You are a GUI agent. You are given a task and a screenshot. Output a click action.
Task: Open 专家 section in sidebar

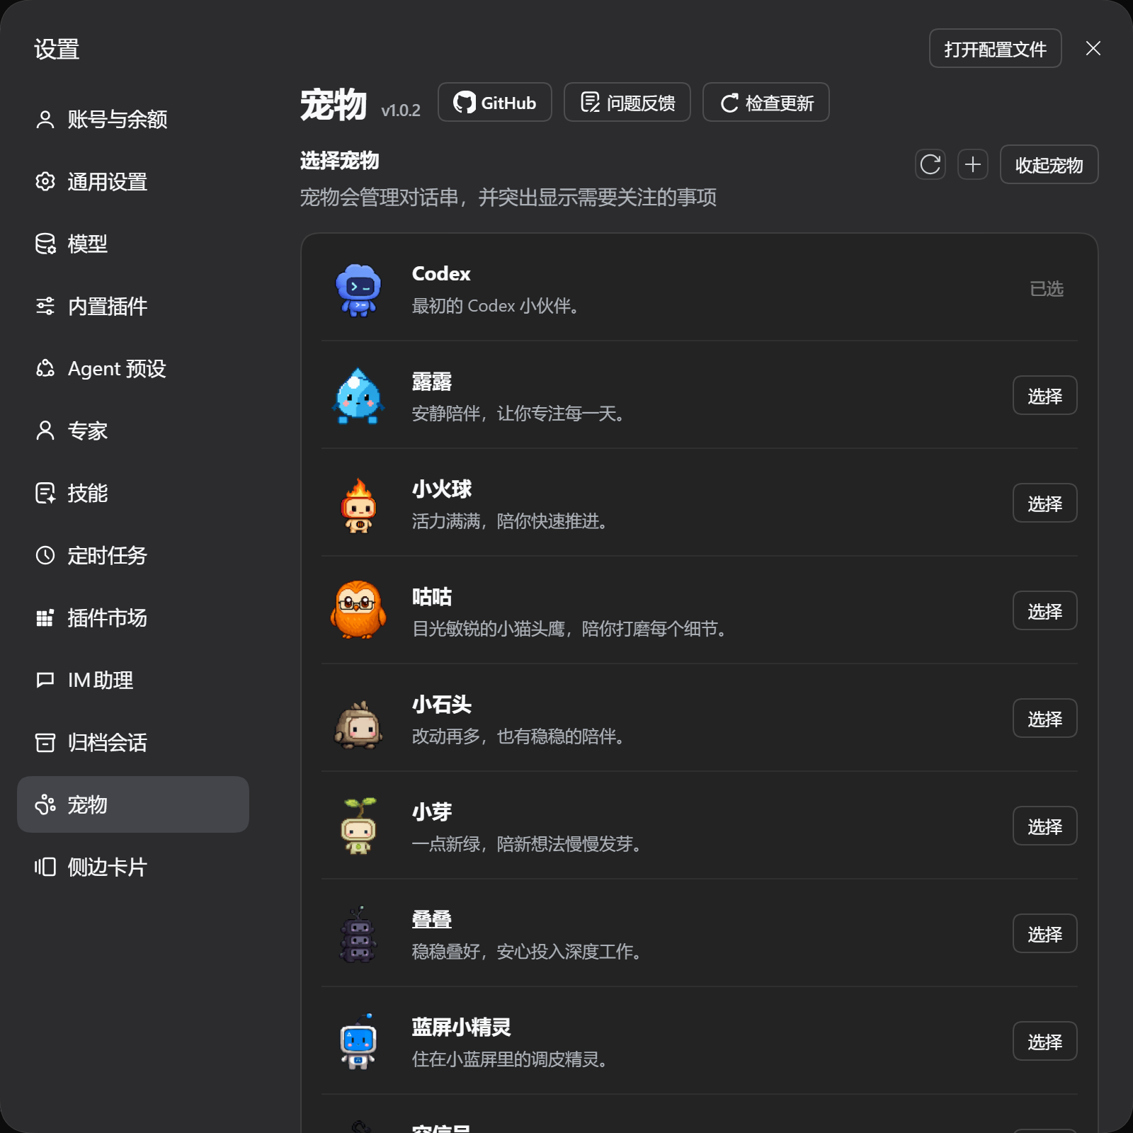click(133, 431)
